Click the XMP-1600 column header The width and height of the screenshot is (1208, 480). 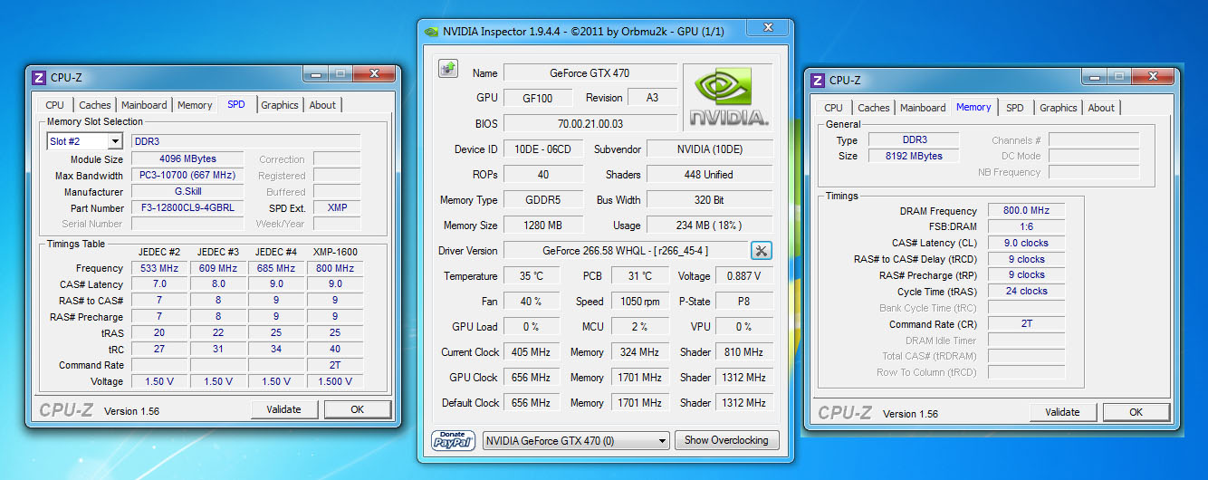(335, 252)
